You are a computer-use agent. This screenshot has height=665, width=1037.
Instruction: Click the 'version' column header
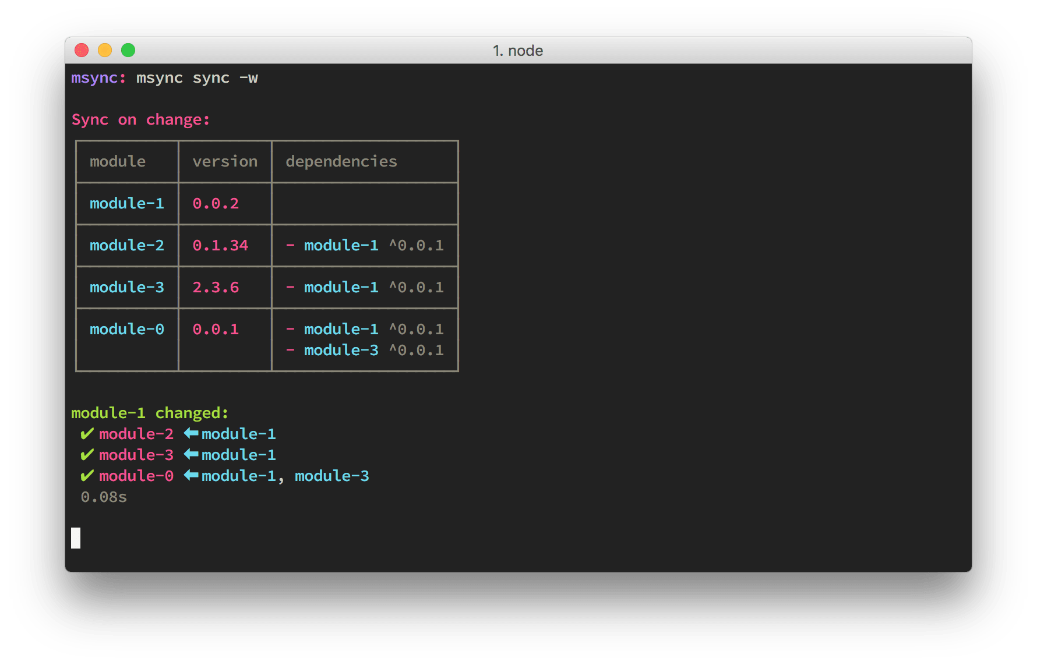pos(225,161)
